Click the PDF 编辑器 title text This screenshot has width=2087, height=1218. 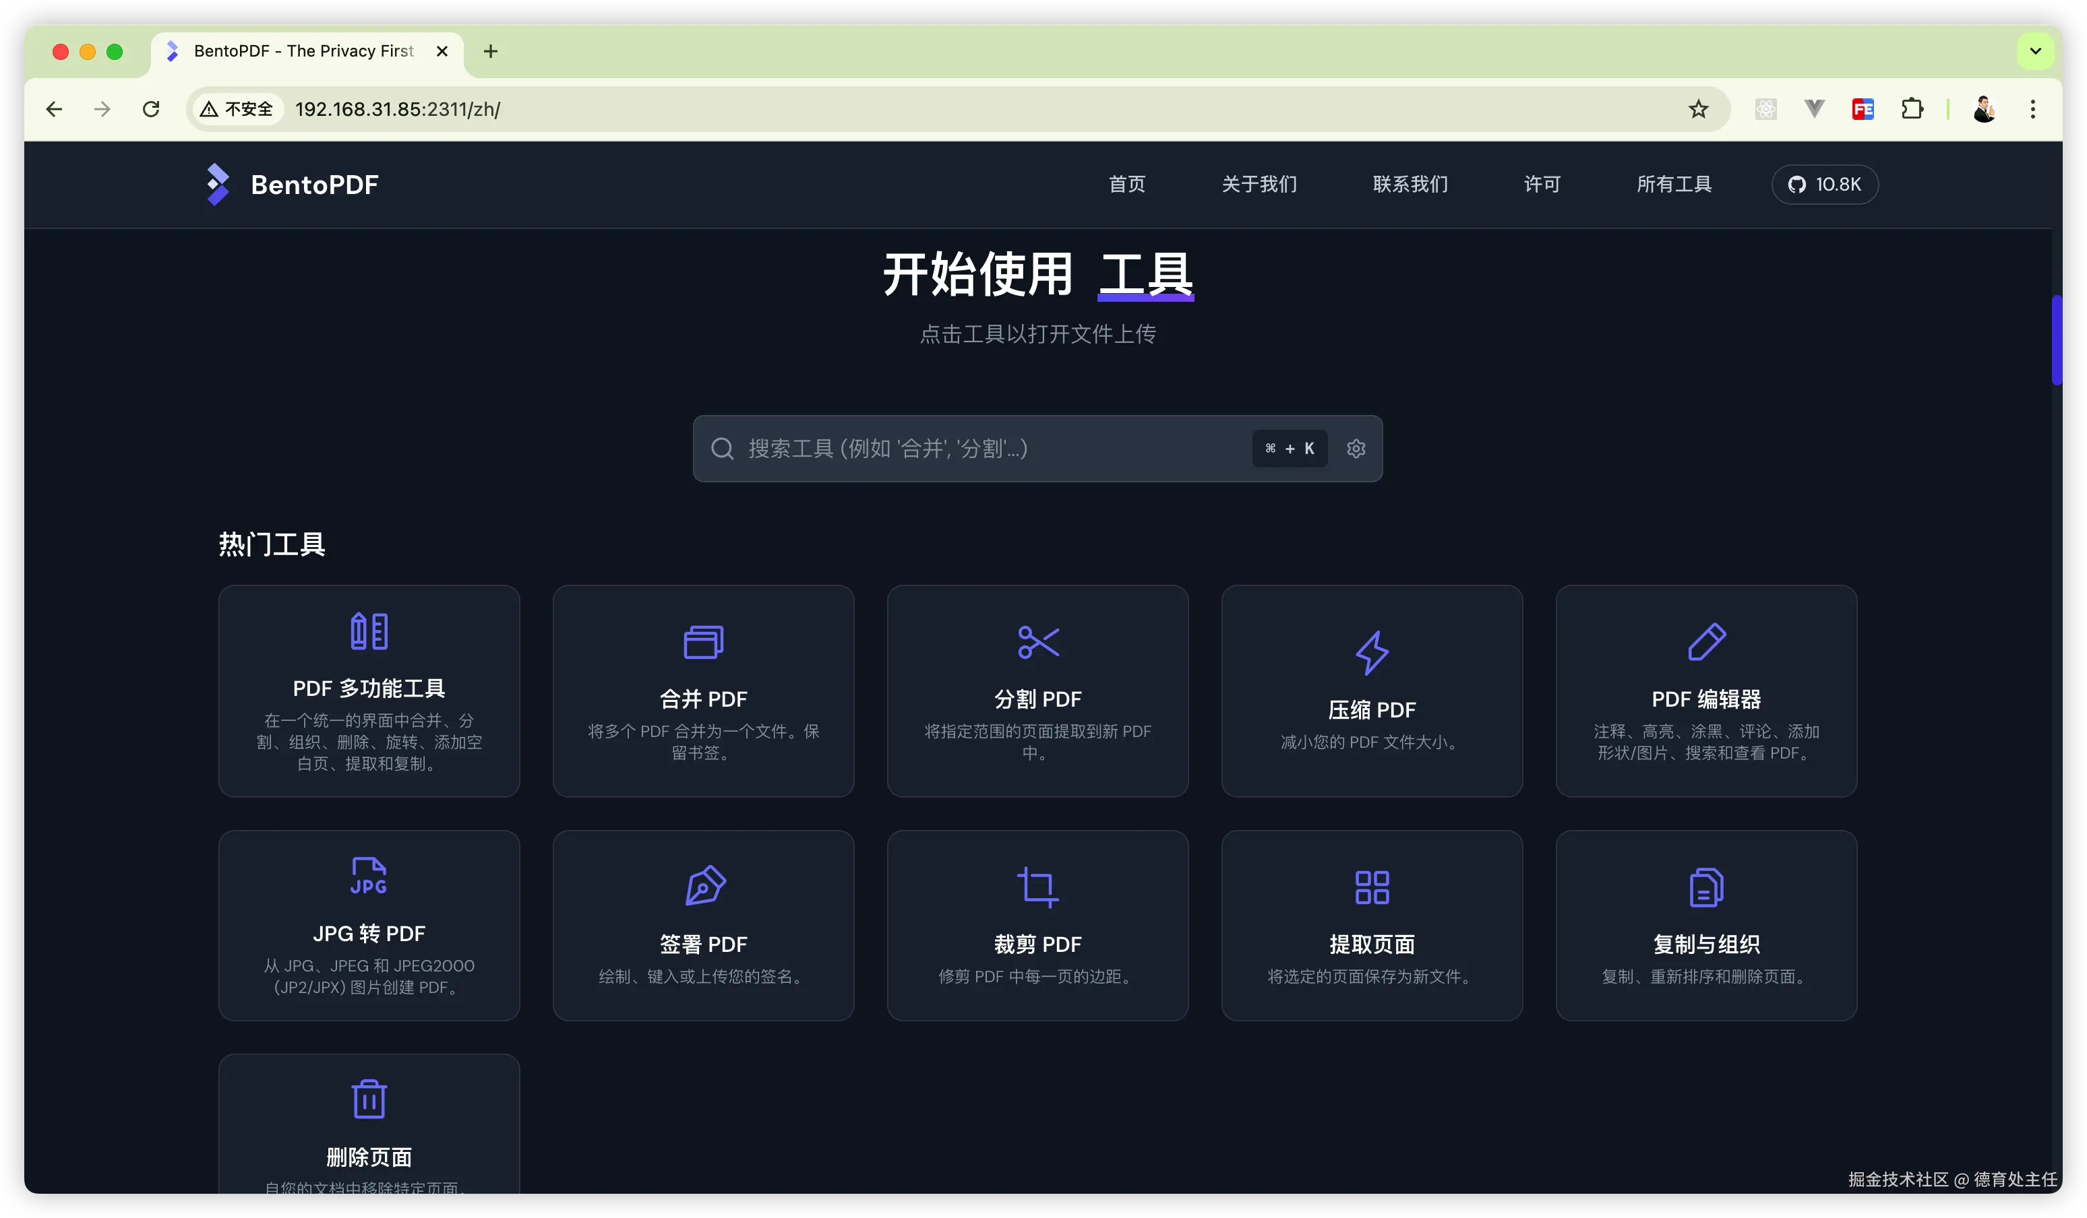click(1707, 699)
